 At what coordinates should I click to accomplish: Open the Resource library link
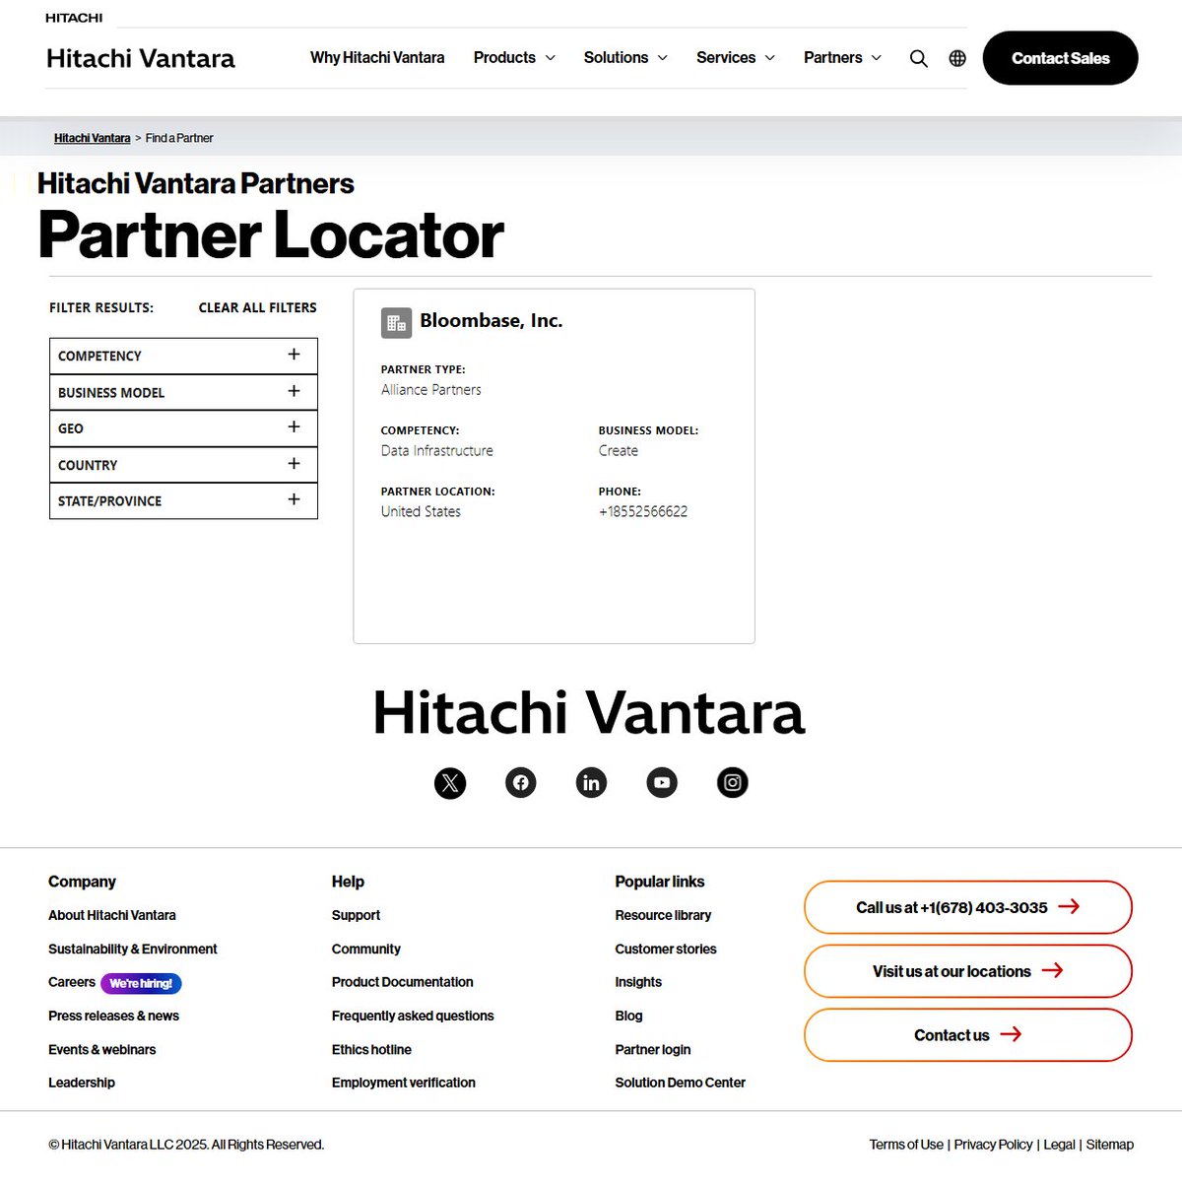click(x=663, y=915)
